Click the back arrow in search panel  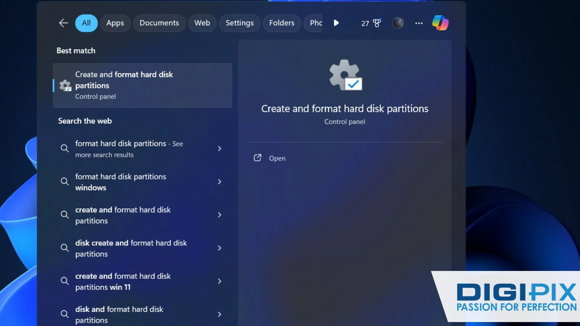(63, 23)
